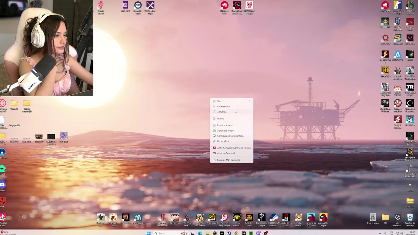The width and height of the screenshot is (418, 235).
Task: Select the Tomb Raider copia icon
Action: pyautogui.click(x=410, y=89)
